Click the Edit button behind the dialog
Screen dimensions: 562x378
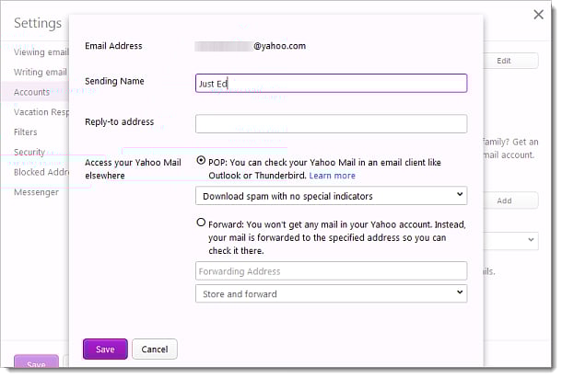point(510,61)
